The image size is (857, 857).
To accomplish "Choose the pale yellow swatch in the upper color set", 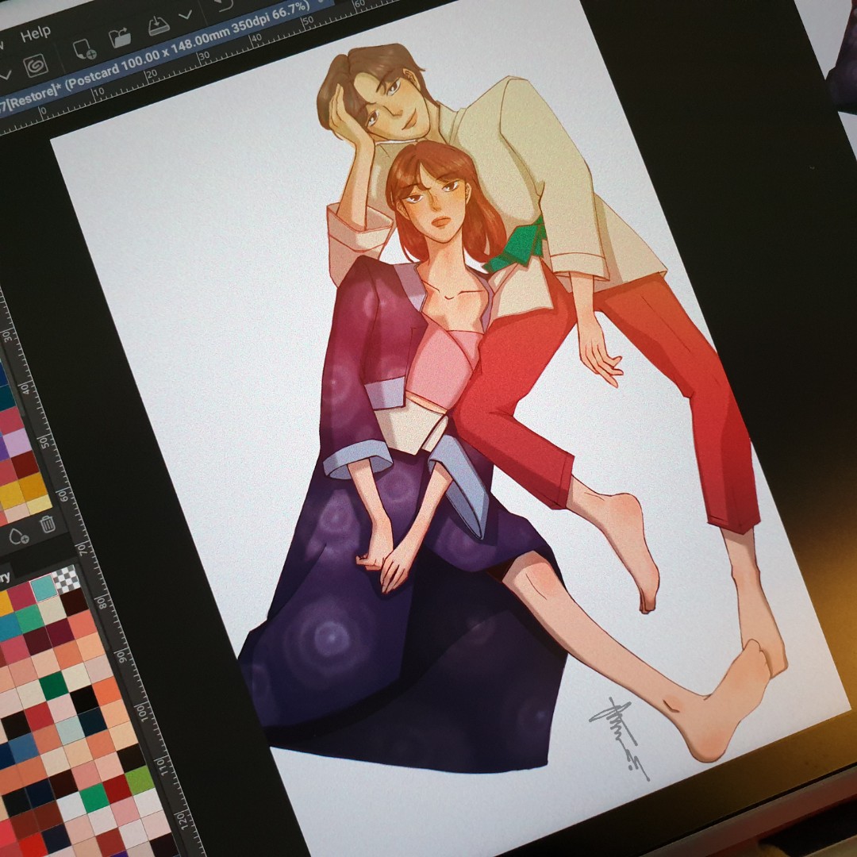I will (x=40, y=505).
